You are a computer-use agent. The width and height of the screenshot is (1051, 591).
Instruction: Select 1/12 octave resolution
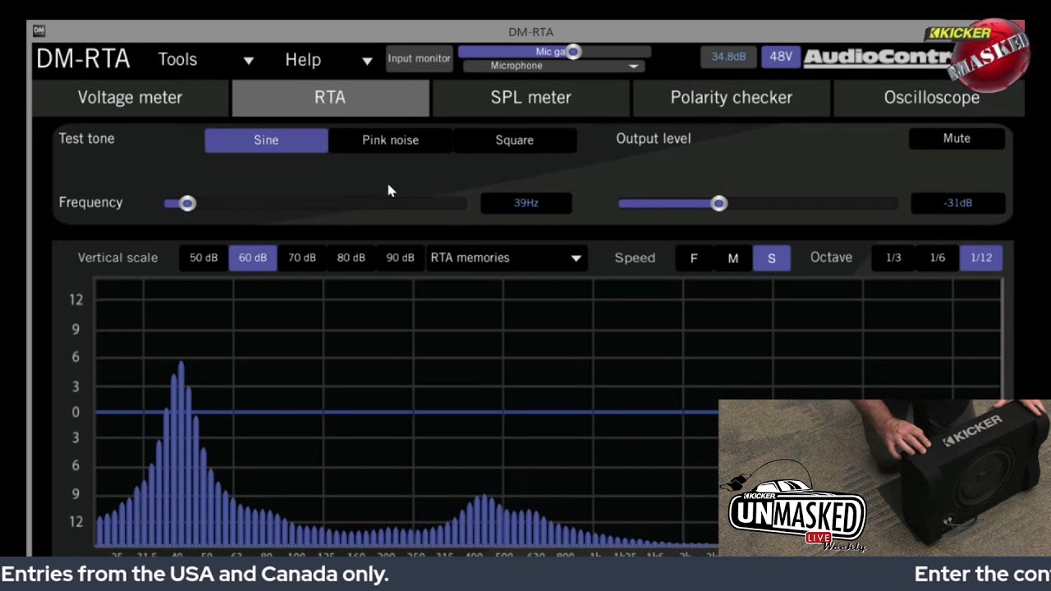coord(981,258)
